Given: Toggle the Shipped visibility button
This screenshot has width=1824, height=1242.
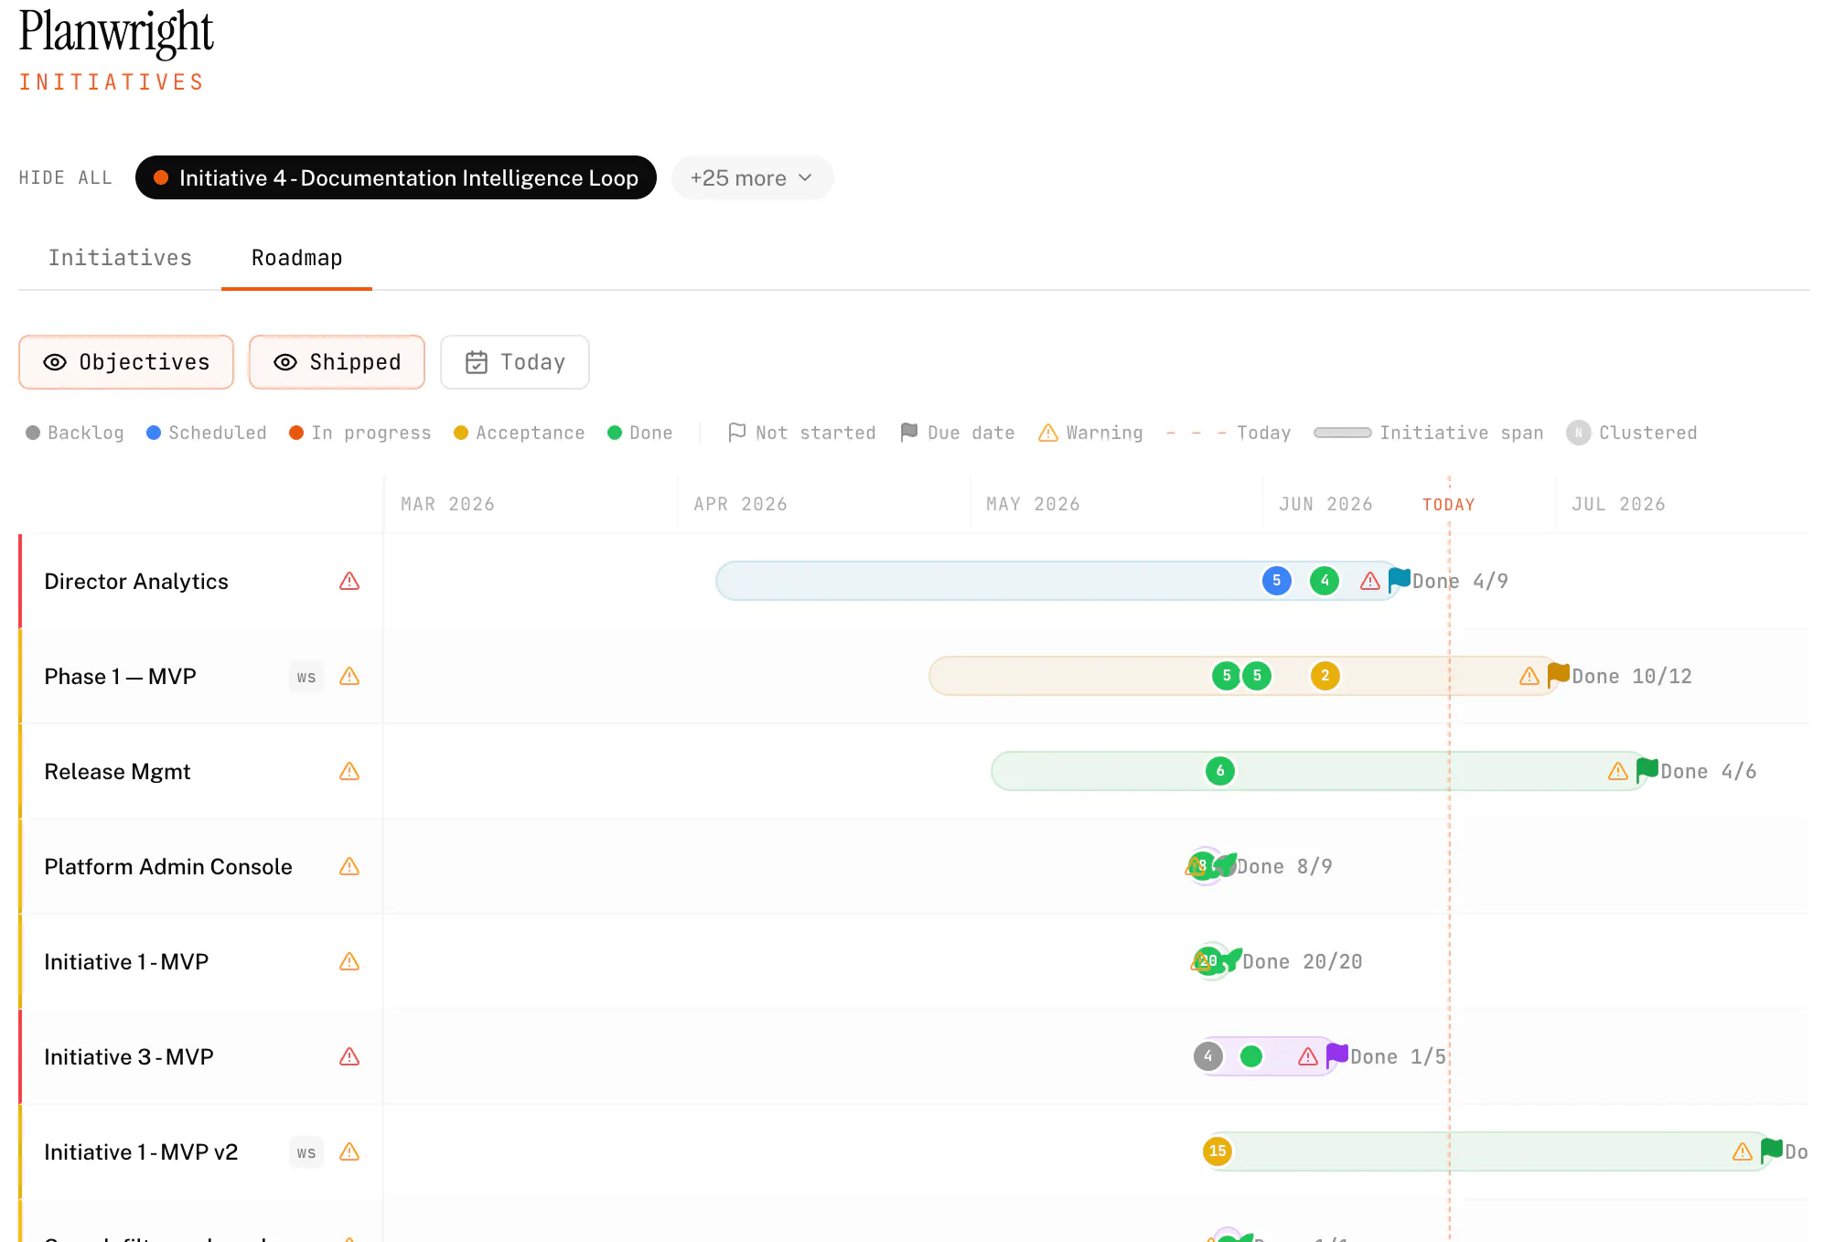Looking at the screenshot, I should coord(337,362).
